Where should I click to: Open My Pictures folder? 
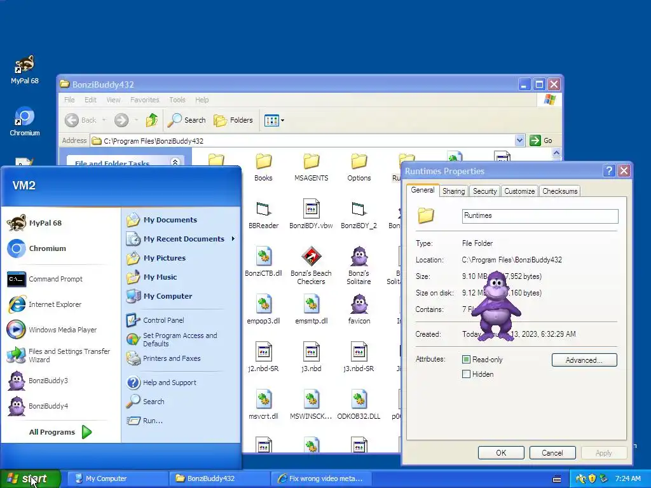156,258
